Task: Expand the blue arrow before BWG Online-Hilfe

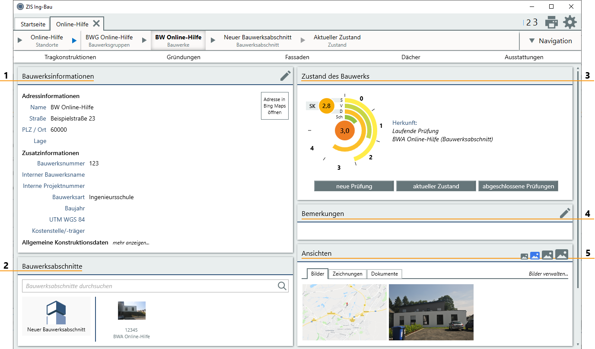Action: (x=74, y=40)
